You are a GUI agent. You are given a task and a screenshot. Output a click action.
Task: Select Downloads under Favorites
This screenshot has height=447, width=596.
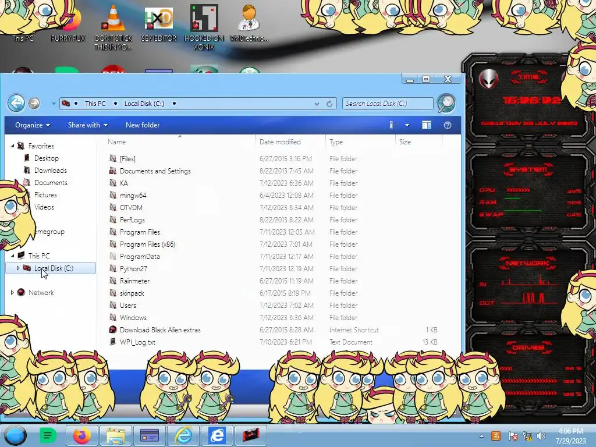(x=51, y=171)
